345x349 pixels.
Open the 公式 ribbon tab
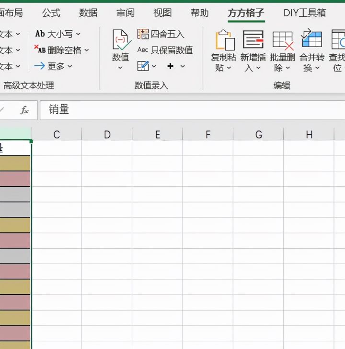(51, 12)
